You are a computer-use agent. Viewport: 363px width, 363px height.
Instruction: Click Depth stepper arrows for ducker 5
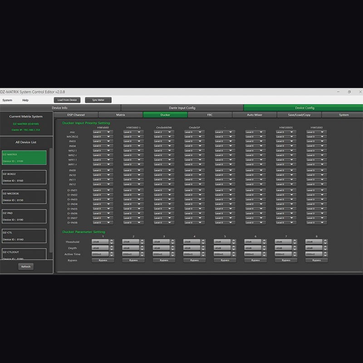coord(234,248)
